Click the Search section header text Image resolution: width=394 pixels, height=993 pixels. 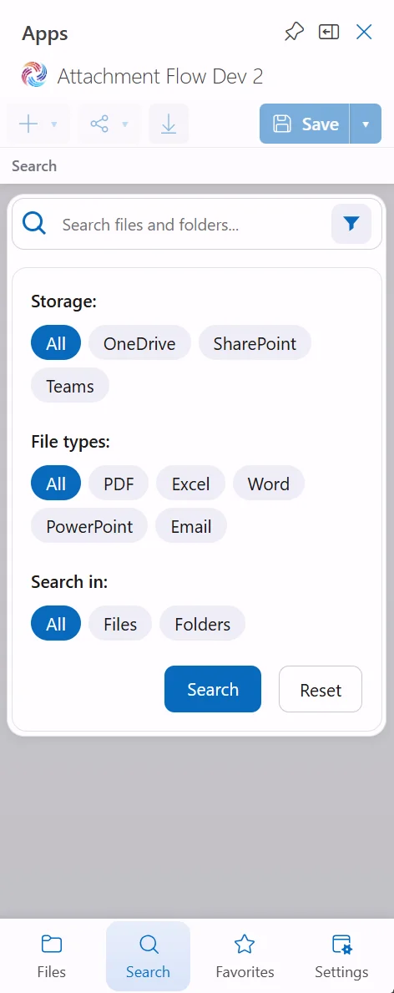34,166
